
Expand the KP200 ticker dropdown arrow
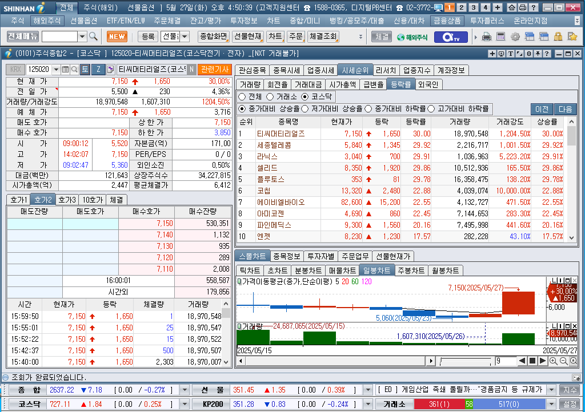tap(368, 404)
